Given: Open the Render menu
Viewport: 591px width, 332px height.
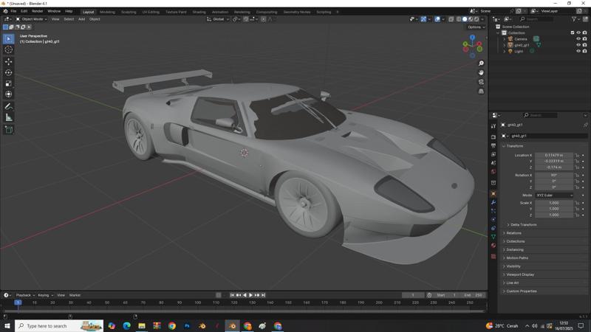Looking at the screenshot, I should pyautogui.click(x=38, y=11).
